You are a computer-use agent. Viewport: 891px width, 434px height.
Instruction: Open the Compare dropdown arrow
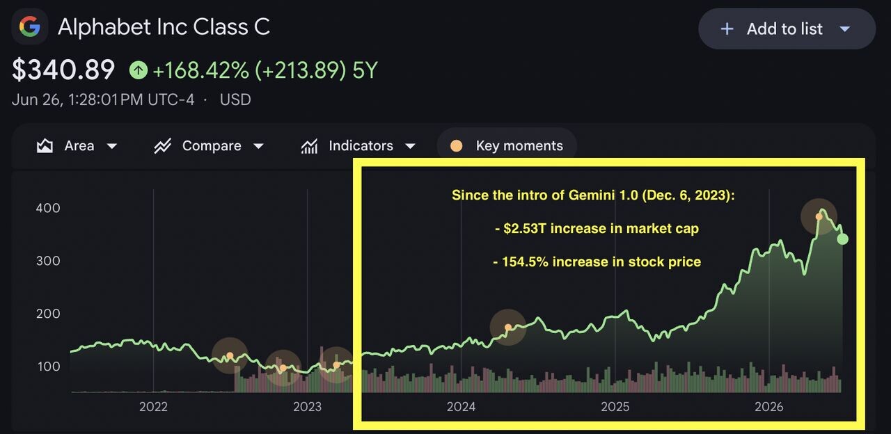pyautogui.click(x=258, y=146)
